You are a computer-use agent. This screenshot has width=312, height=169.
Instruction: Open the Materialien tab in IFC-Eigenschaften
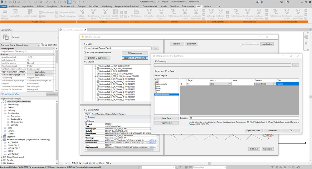[x=100, y=114]
